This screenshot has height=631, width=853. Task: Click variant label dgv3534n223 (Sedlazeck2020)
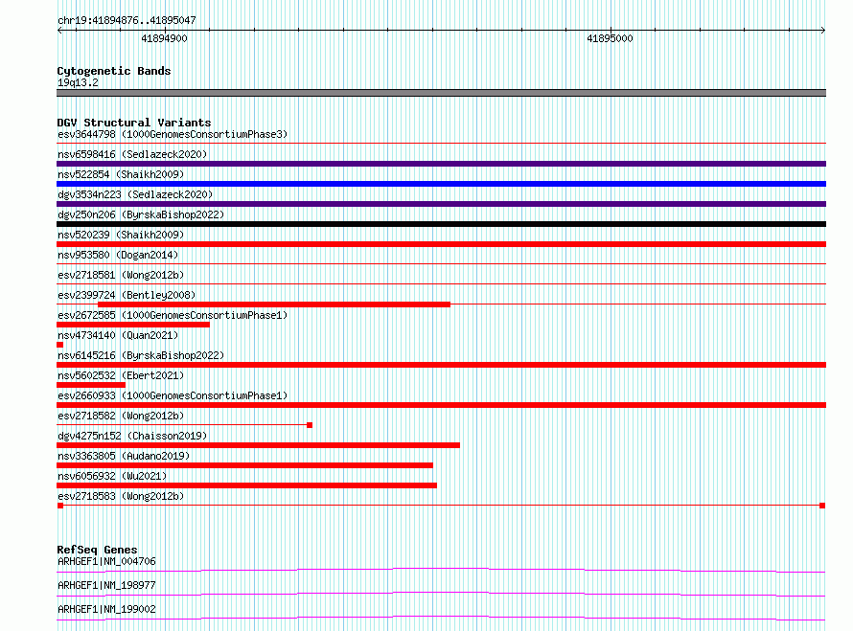[x=135, y=194]
